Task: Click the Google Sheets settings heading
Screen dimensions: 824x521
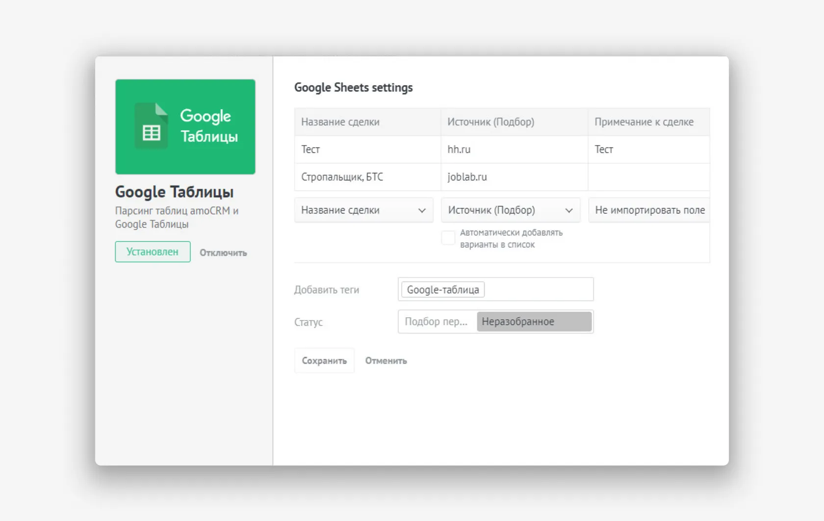Action: [354, 87]
